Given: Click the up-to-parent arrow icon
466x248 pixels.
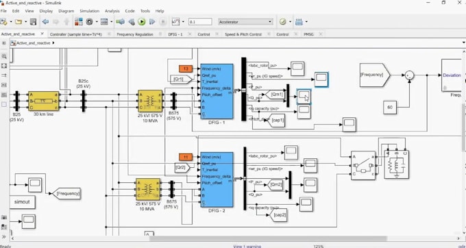Looking at the screenshot, I should (66, 22).
